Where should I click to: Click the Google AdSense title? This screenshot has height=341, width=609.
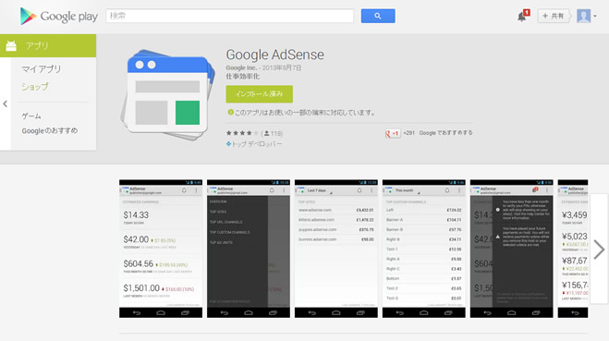coord(275,55)
